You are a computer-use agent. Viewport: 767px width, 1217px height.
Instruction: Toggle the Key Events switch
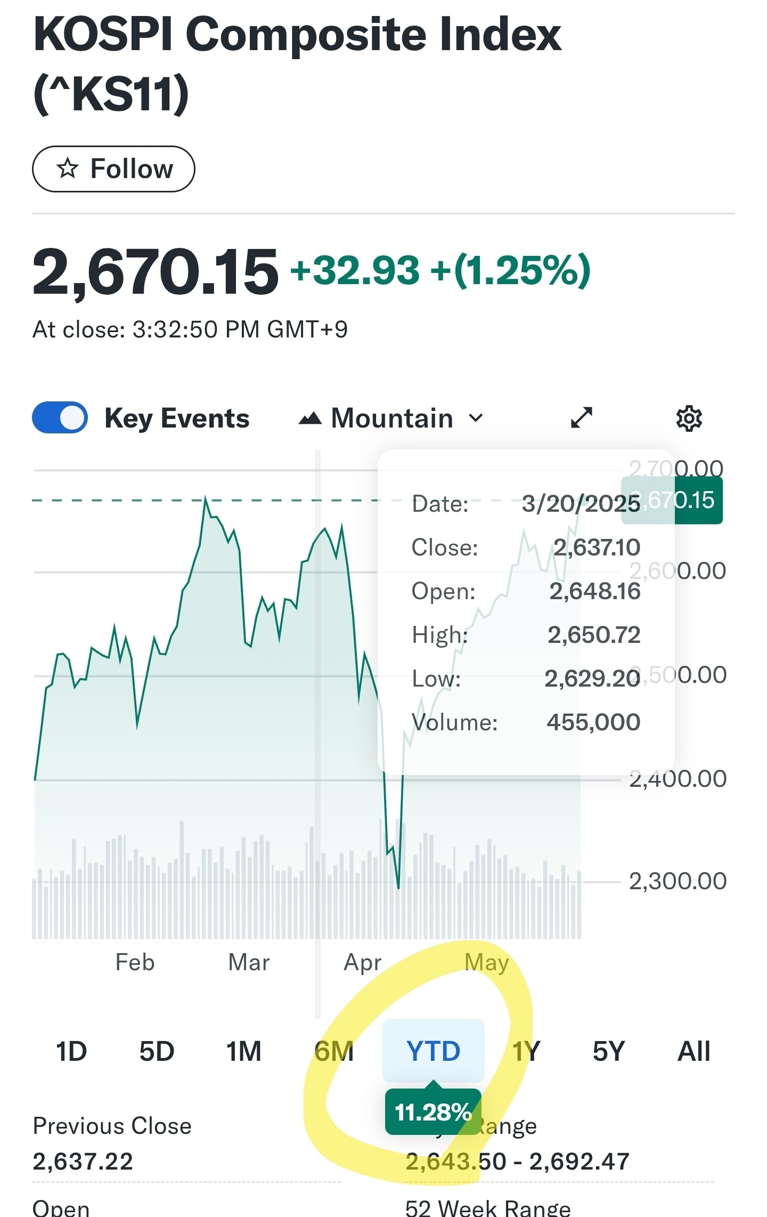tap(60, 417)
